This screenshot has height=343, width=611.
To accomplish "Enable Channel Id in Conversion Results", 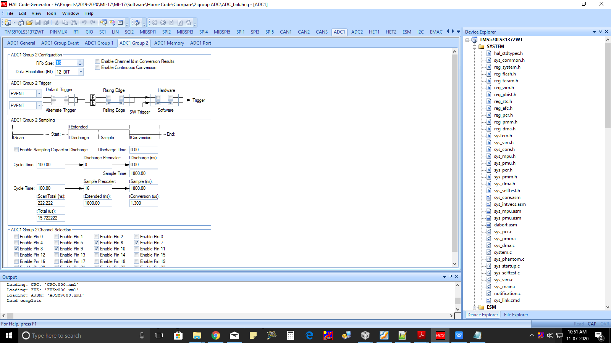I will point(98,61).
